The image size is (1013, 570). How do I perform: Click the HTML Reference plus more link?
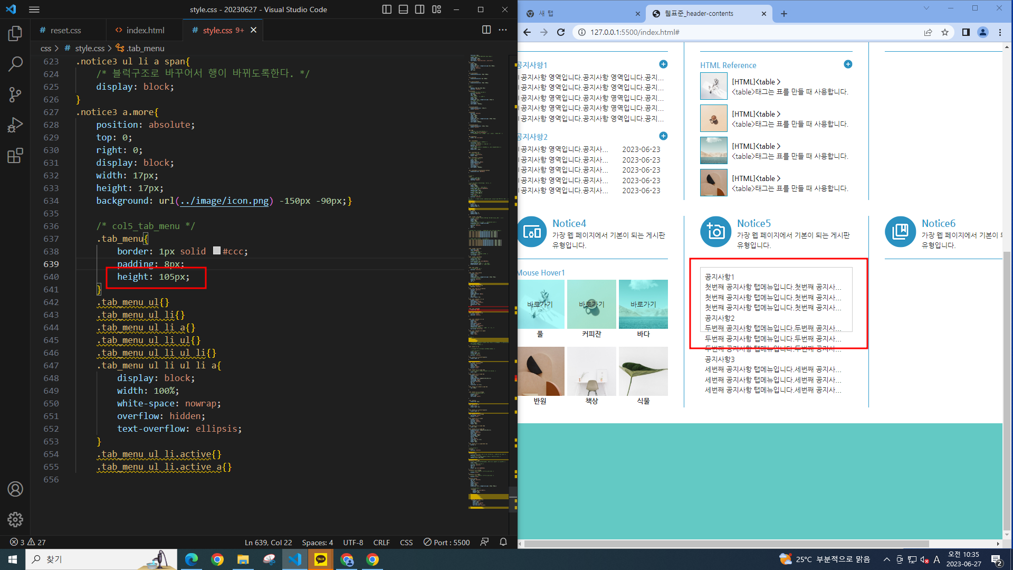pos(848,64)
